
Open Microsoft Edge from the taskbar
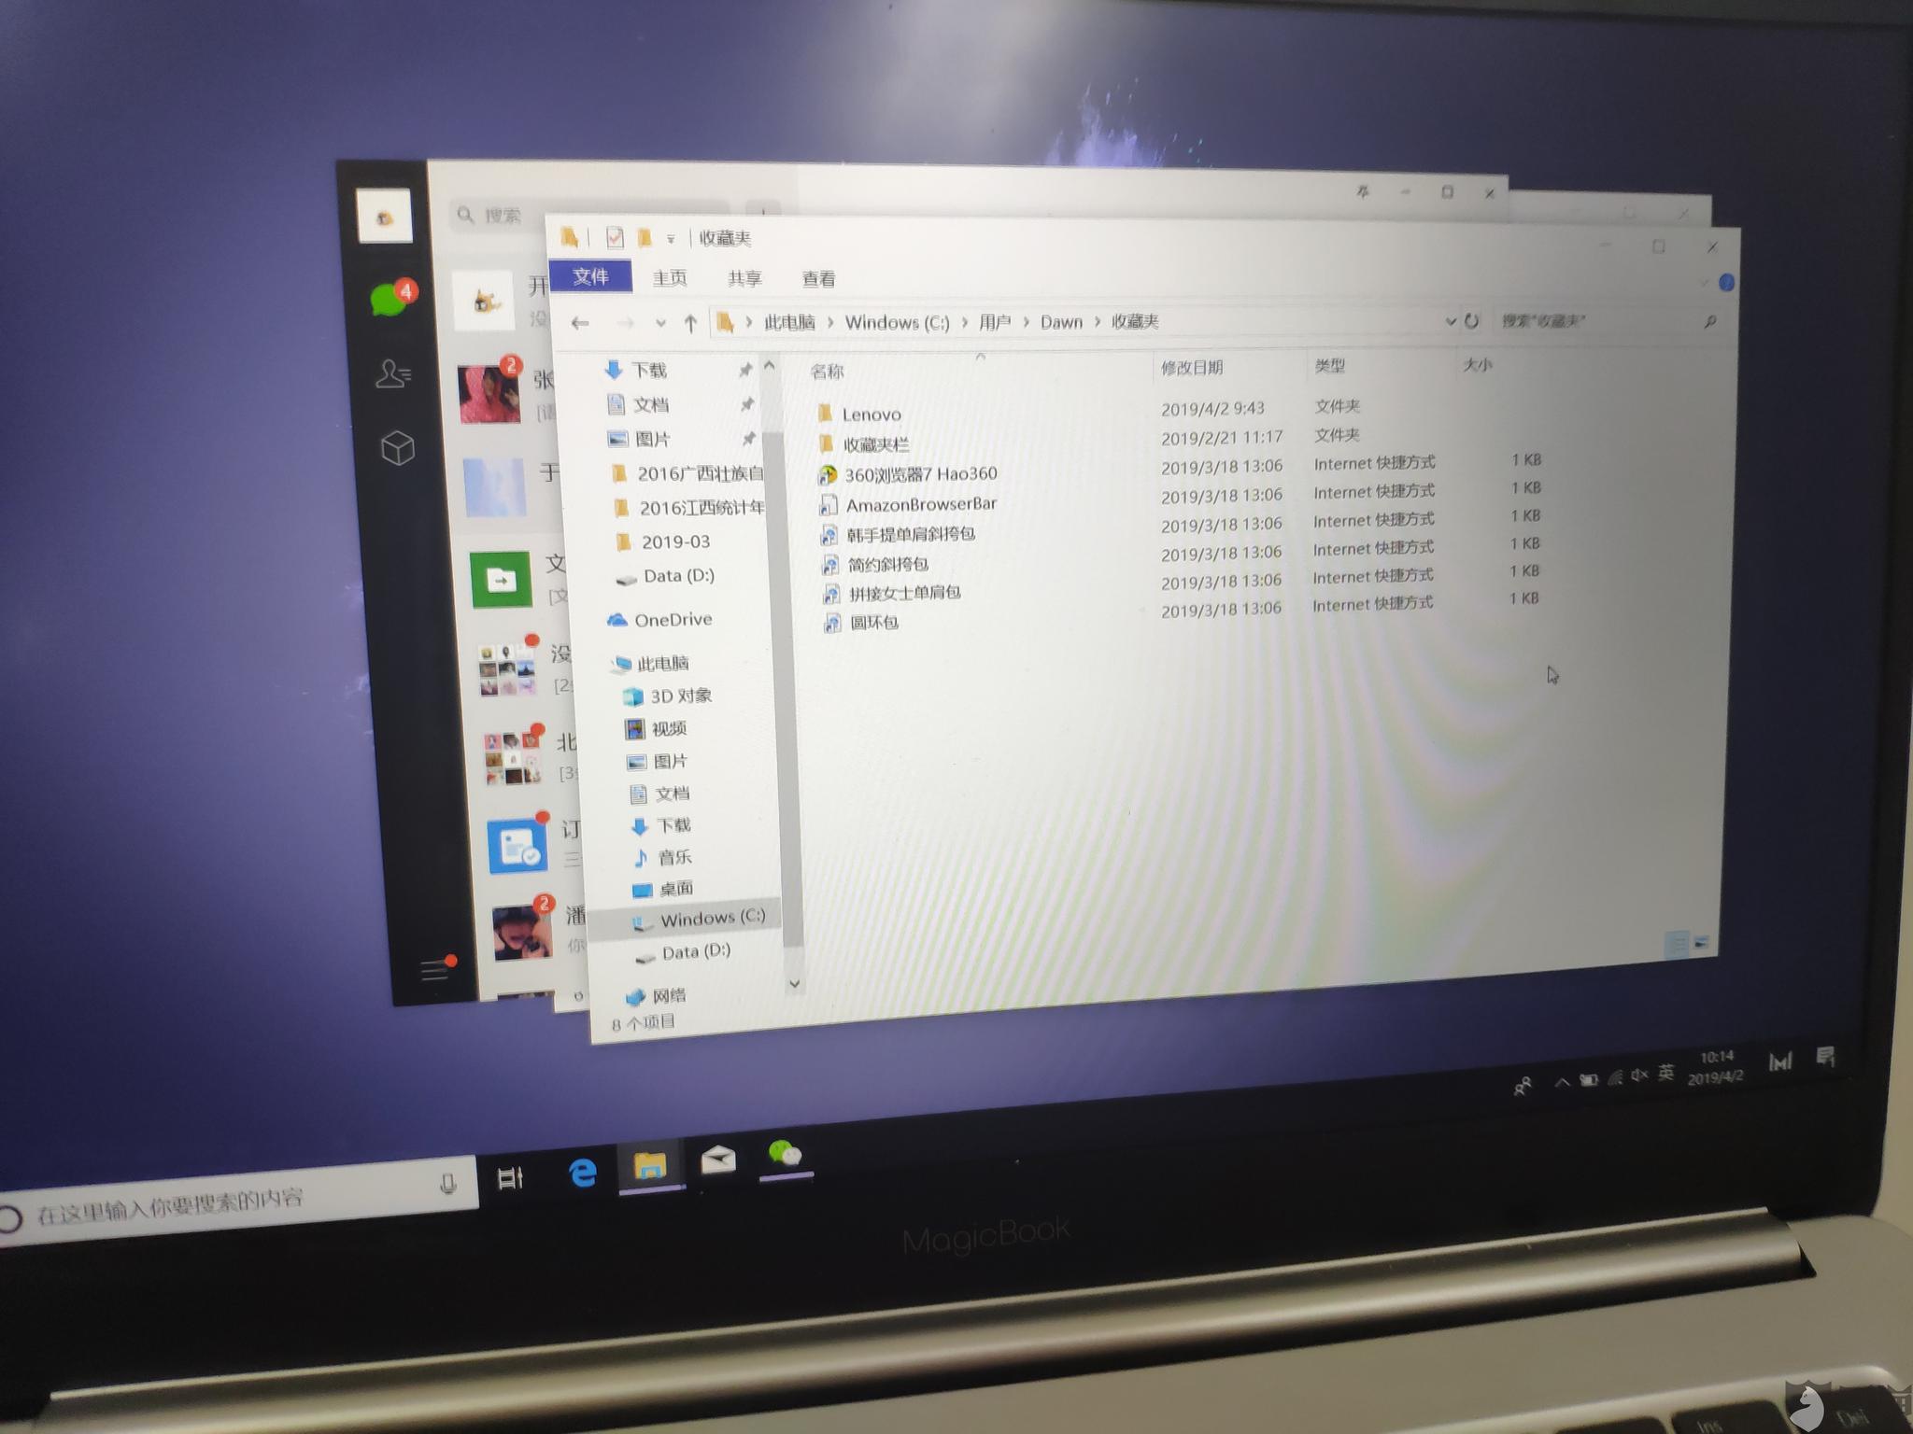pyautogui.click(x=583, y=1173)
